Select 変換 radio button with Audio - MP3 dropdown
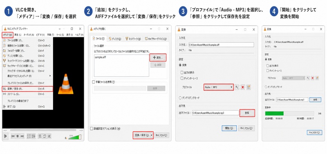Image resolution: width=327 pixels, height=154 pixels. [180, 65]
